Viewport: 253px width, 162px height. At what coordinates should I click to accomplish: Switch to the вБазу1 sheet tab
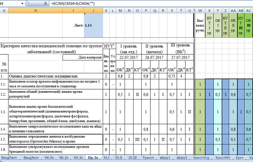pyautogui.click(x=165, y=158)
